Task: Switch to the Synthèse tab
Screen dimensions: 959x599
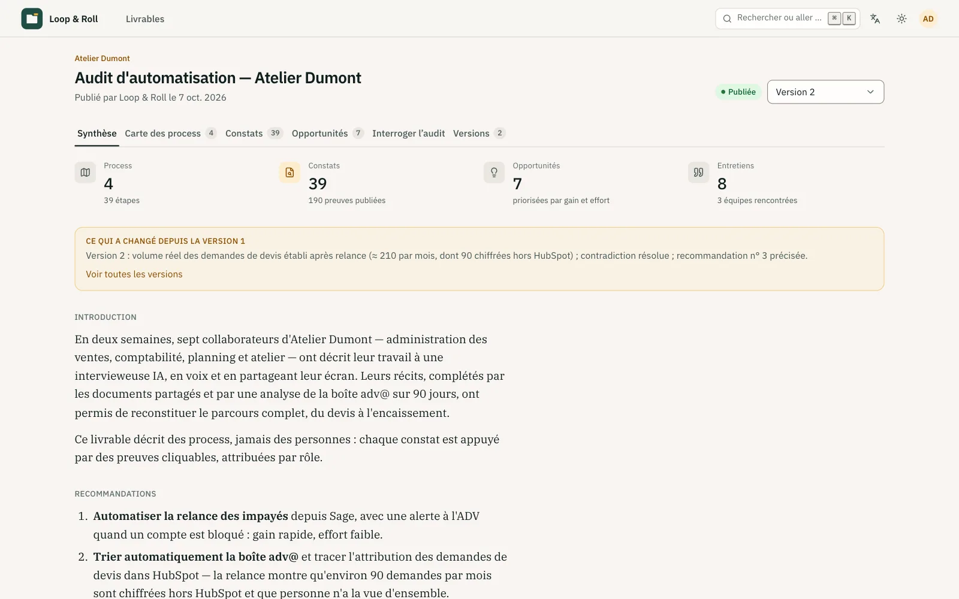Action: pos(96,133)
